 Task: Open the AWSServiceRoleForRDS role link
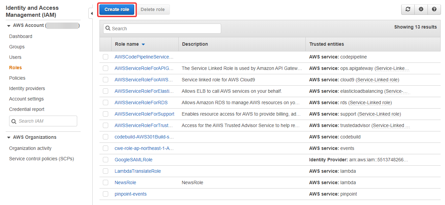(x=141, y=102)
